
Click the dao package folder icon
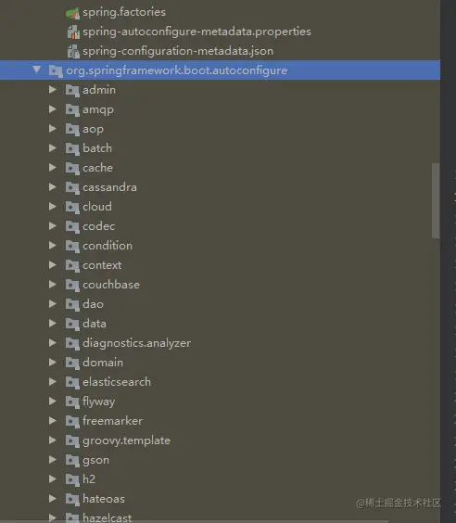[72, 304]
